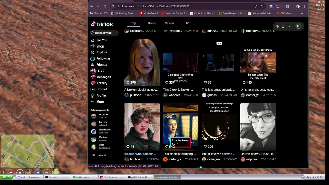Image resolution: width=329 pixels, height=185 pixels.
Task: Open the 'CIA Reading Room' bookmark
Action: click(123, 13)
